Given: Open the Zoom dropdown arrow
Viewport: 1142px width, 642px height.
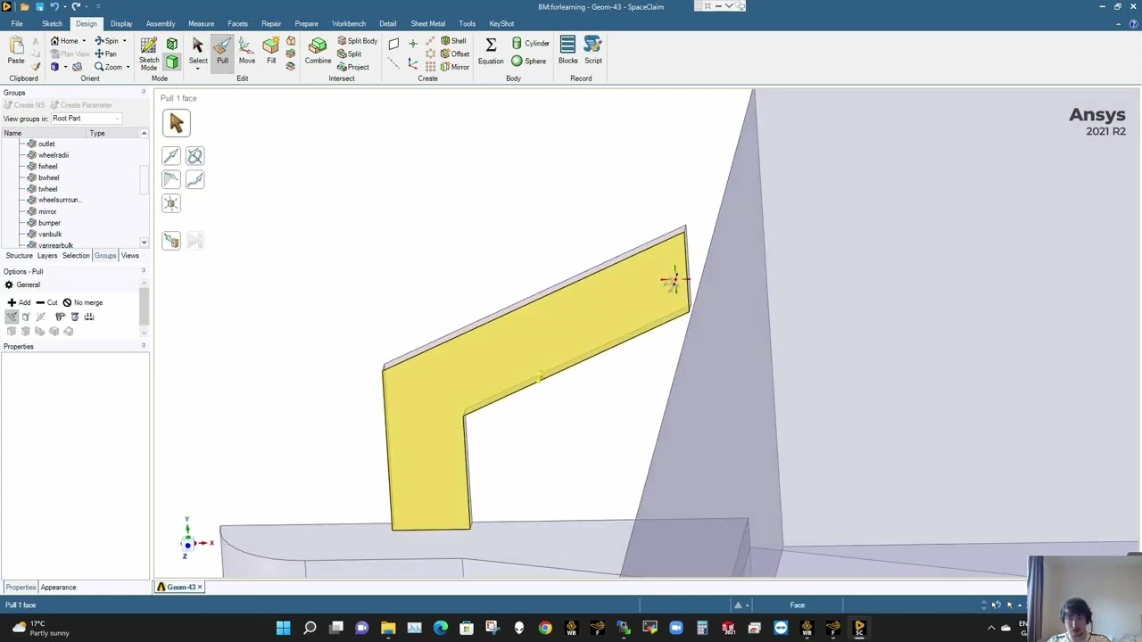Looking at the screenshot, I should (x=128, y=67).
